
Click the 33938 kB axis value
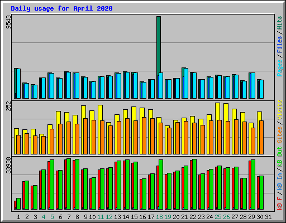pos(8,165)
